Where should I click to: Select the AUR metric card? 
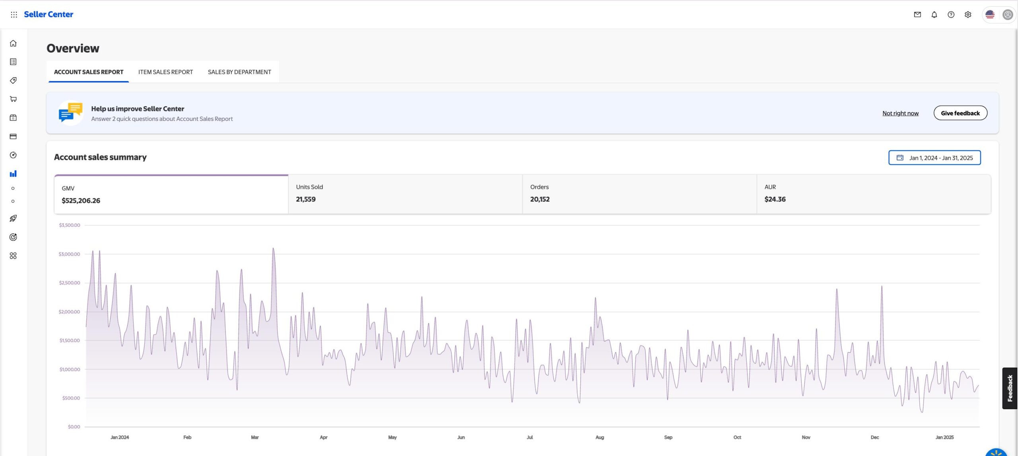[874, 194]
